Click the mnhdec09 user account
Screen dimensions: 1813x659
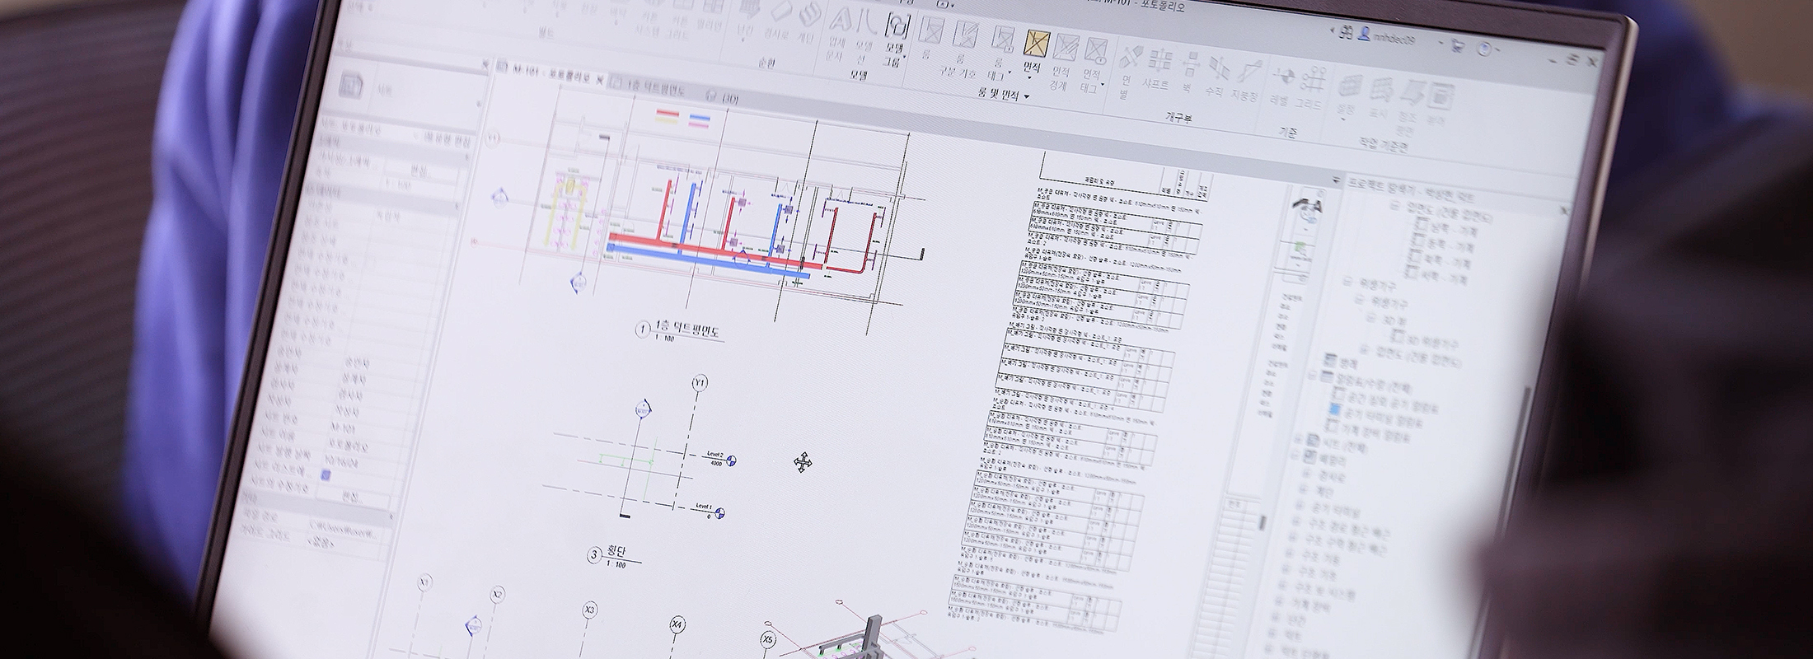point(1394,38)
